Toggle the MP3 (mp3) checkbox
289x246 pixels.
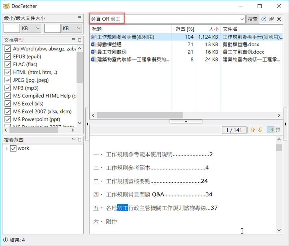[x=8, y=88]
